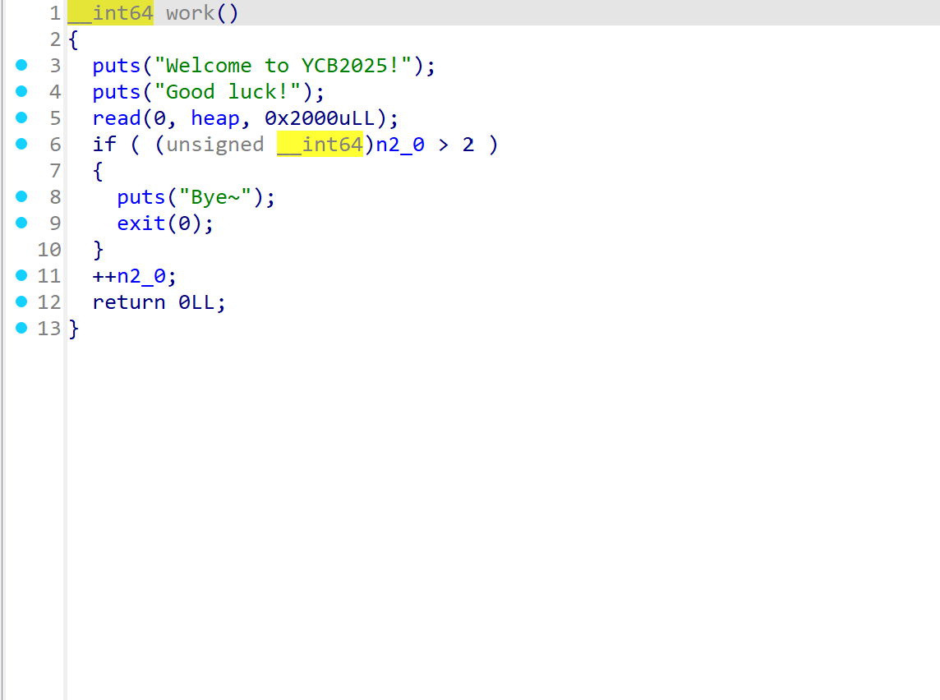
Task: Click the exit function call
Action: pyautogui.click(x=141, y=223)
